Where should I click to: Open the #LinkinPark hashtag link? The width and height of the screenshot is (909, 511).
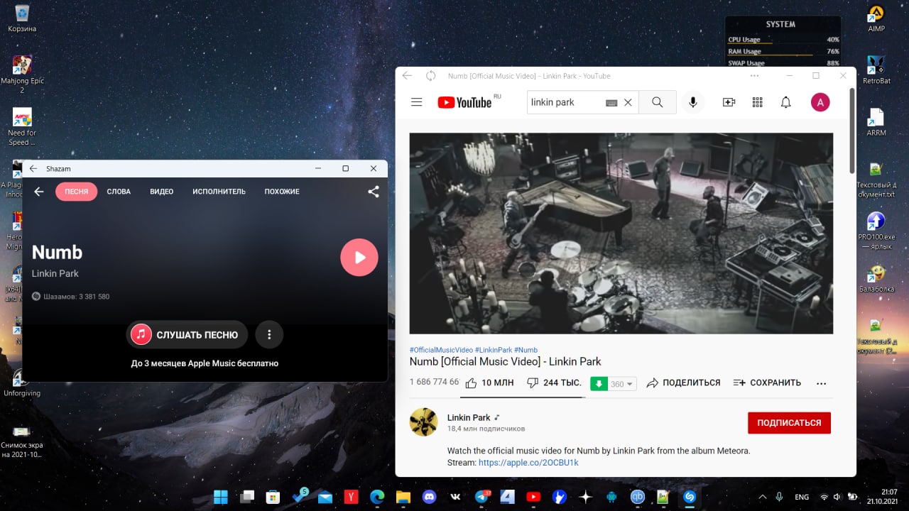tap(494, 350)
